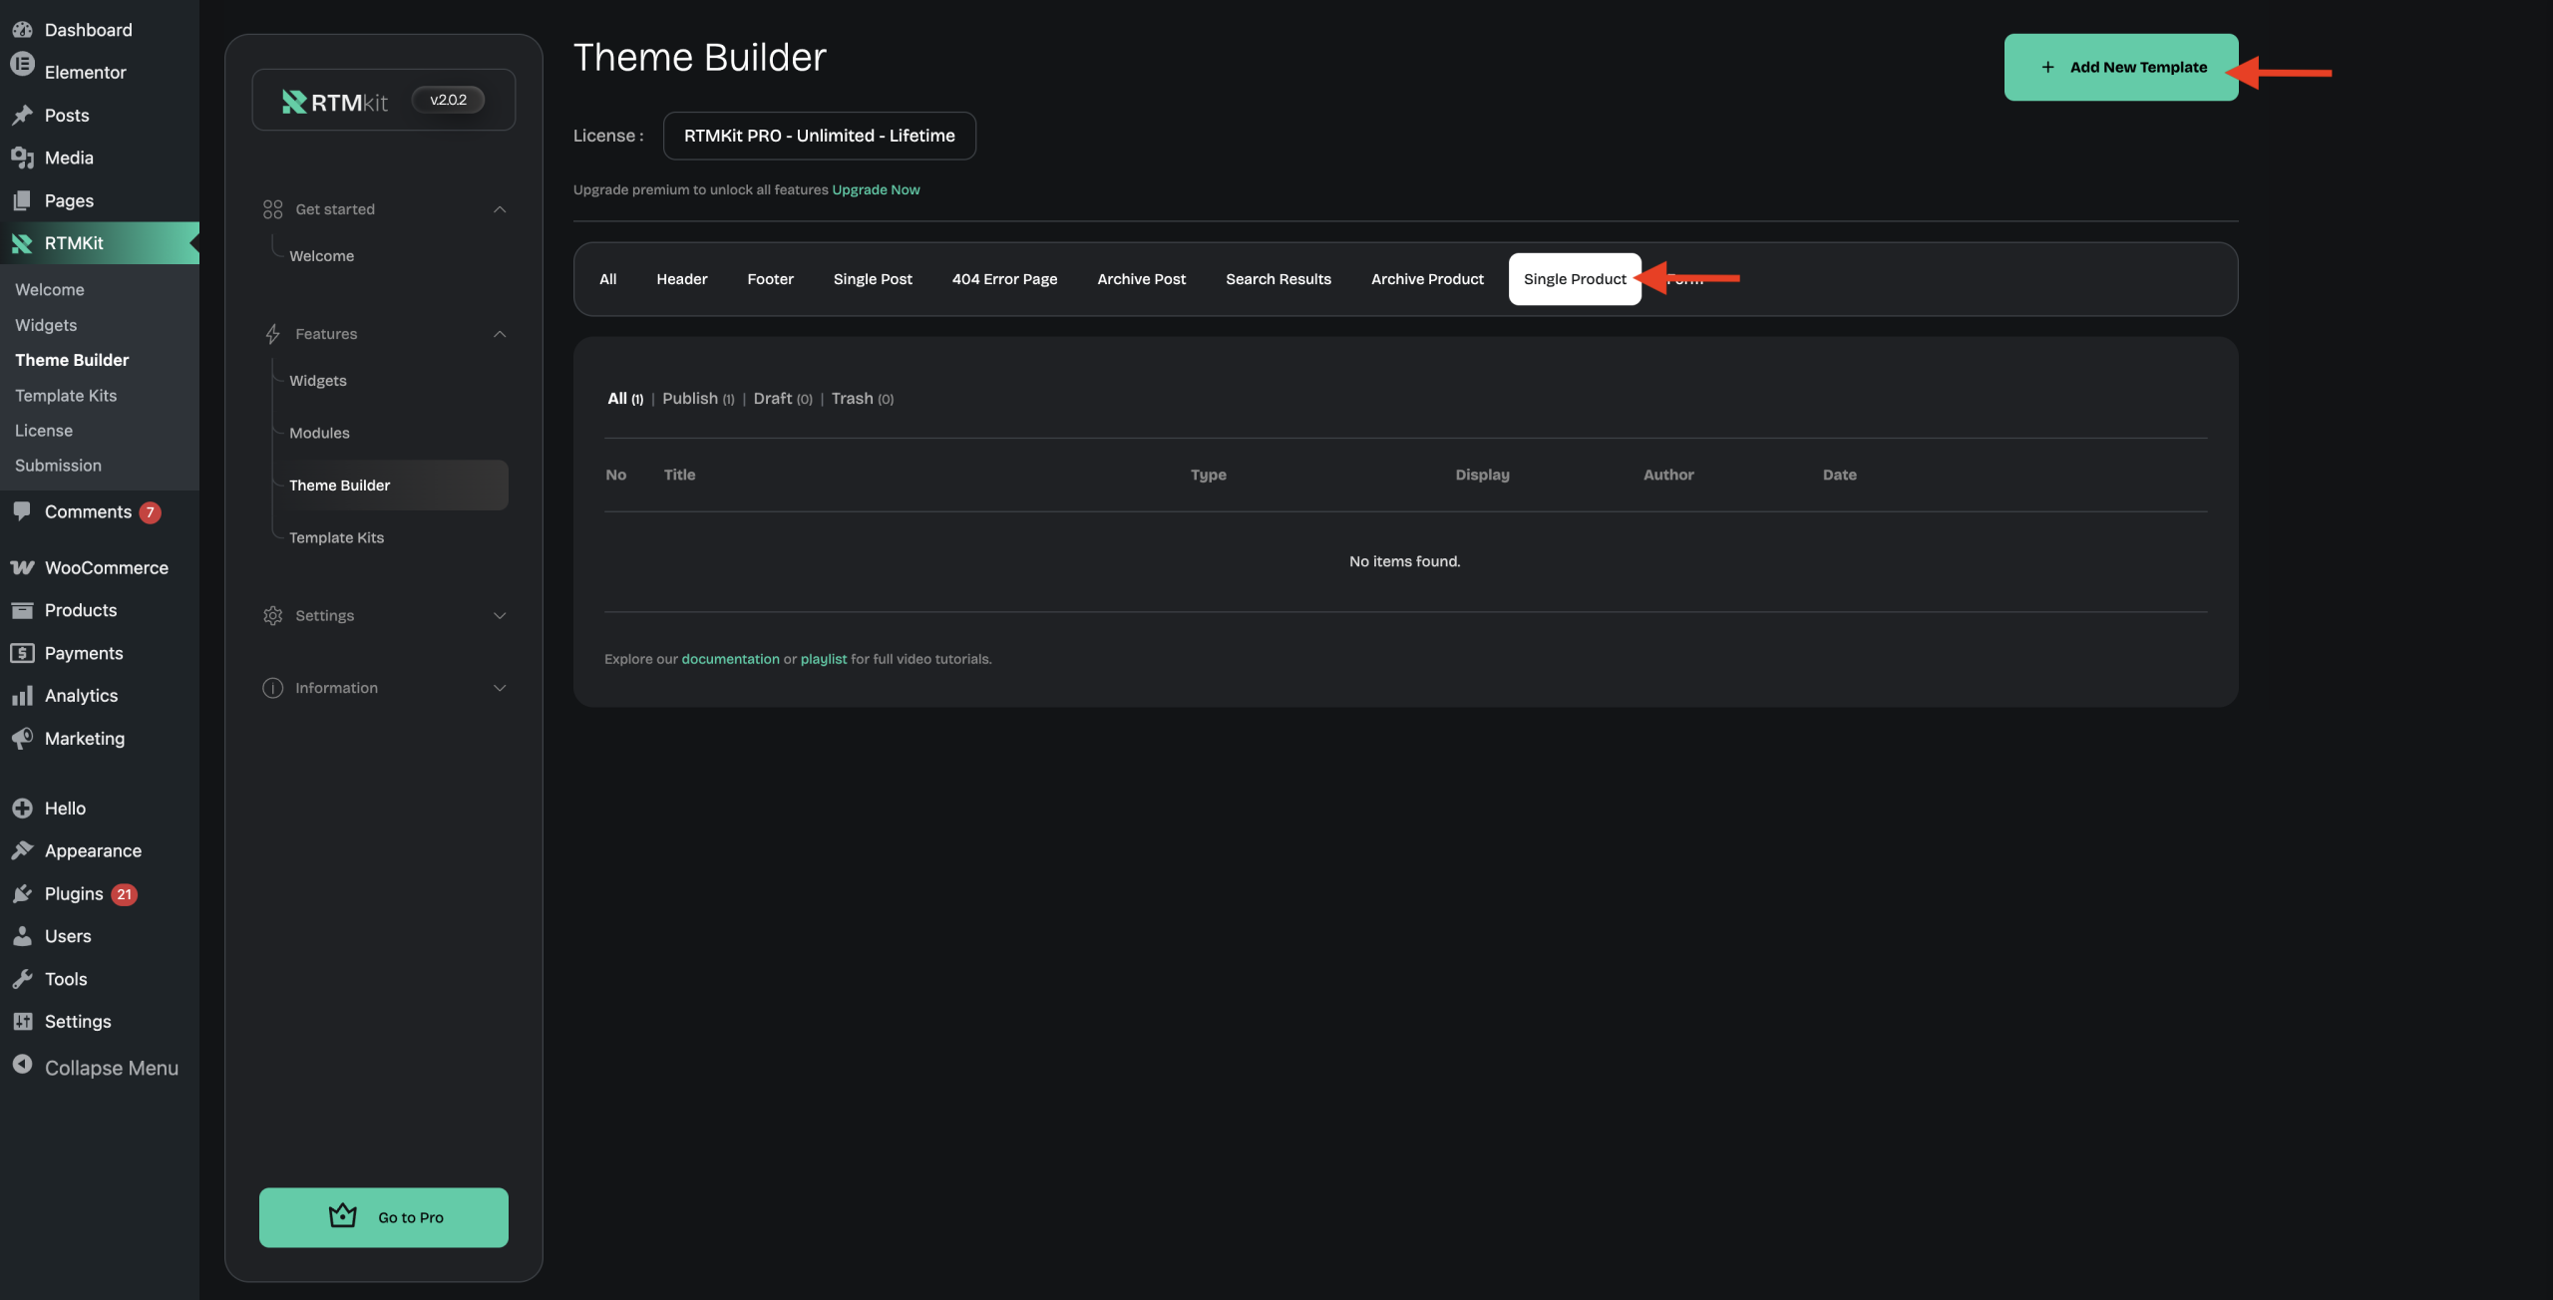Click the Payments dollar icon
Screen dimensions: 2553x1300
[22, 654]
